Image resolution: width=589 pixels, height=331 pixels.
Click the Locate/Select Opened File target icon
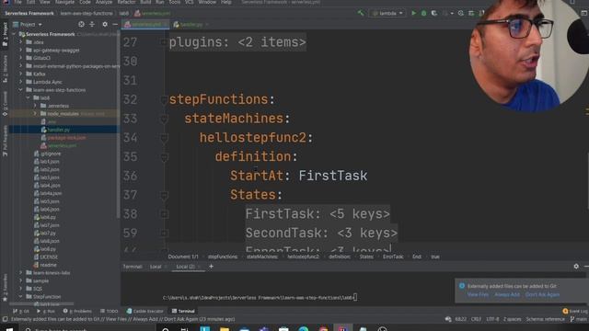click(x=81, y=25)
